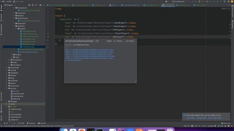Image resolution: width=234 pixels, height=131 pixels.
Task: Open the Terminal tool window tab
Action: 42,123
